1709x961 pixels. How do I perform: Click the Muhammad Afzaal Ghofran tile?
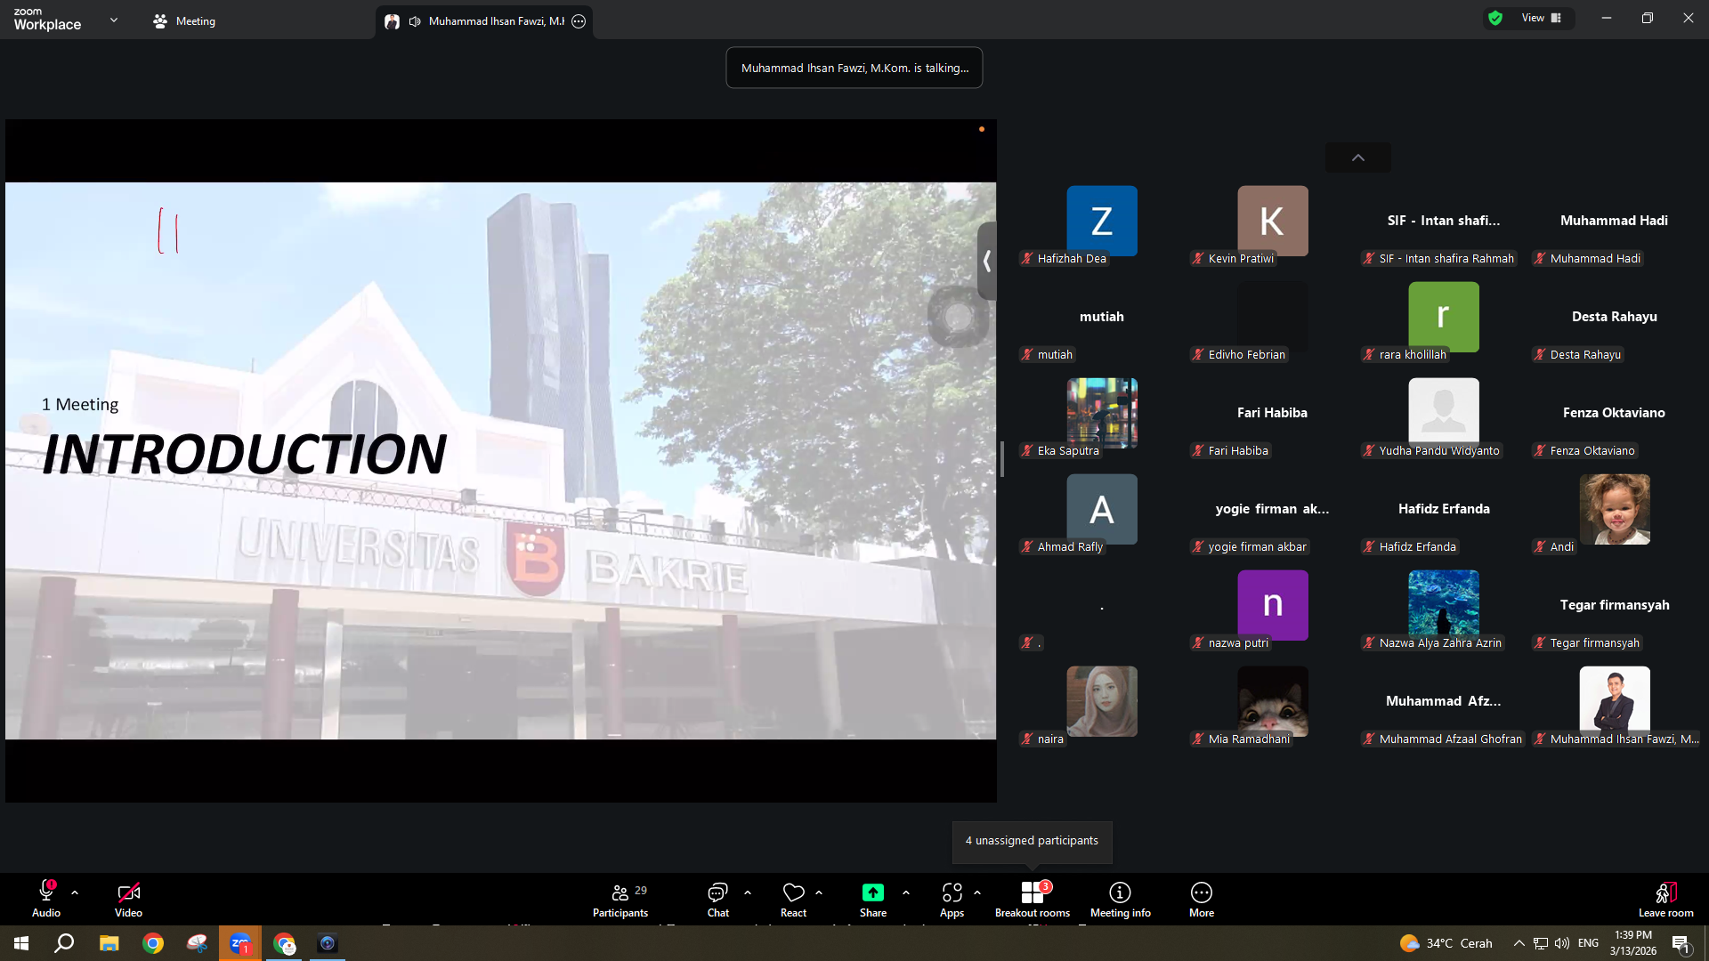click(1443, 701)
